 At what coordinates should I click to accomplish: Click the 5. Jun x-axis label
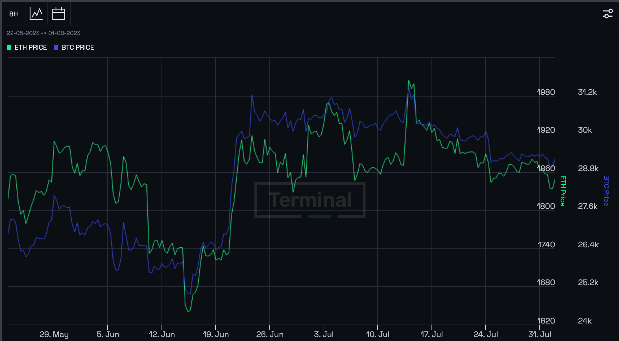(x=108, y=335)
